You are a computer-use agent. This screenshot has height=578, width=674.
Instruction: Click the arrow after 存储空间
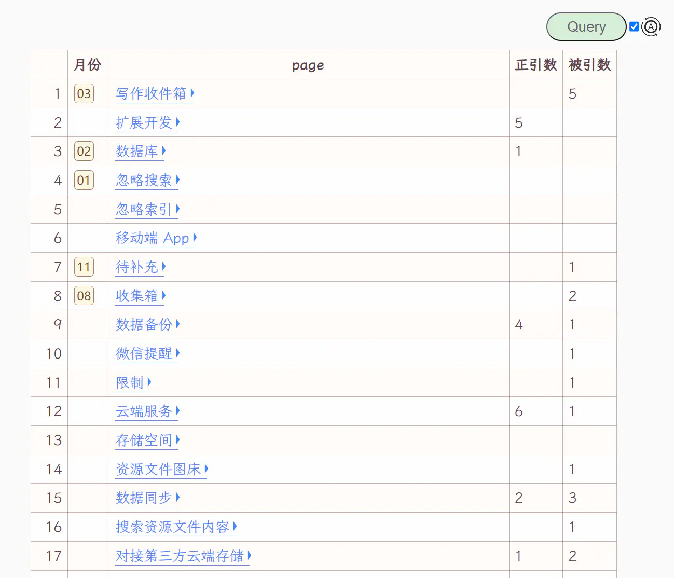click(177, 439)
